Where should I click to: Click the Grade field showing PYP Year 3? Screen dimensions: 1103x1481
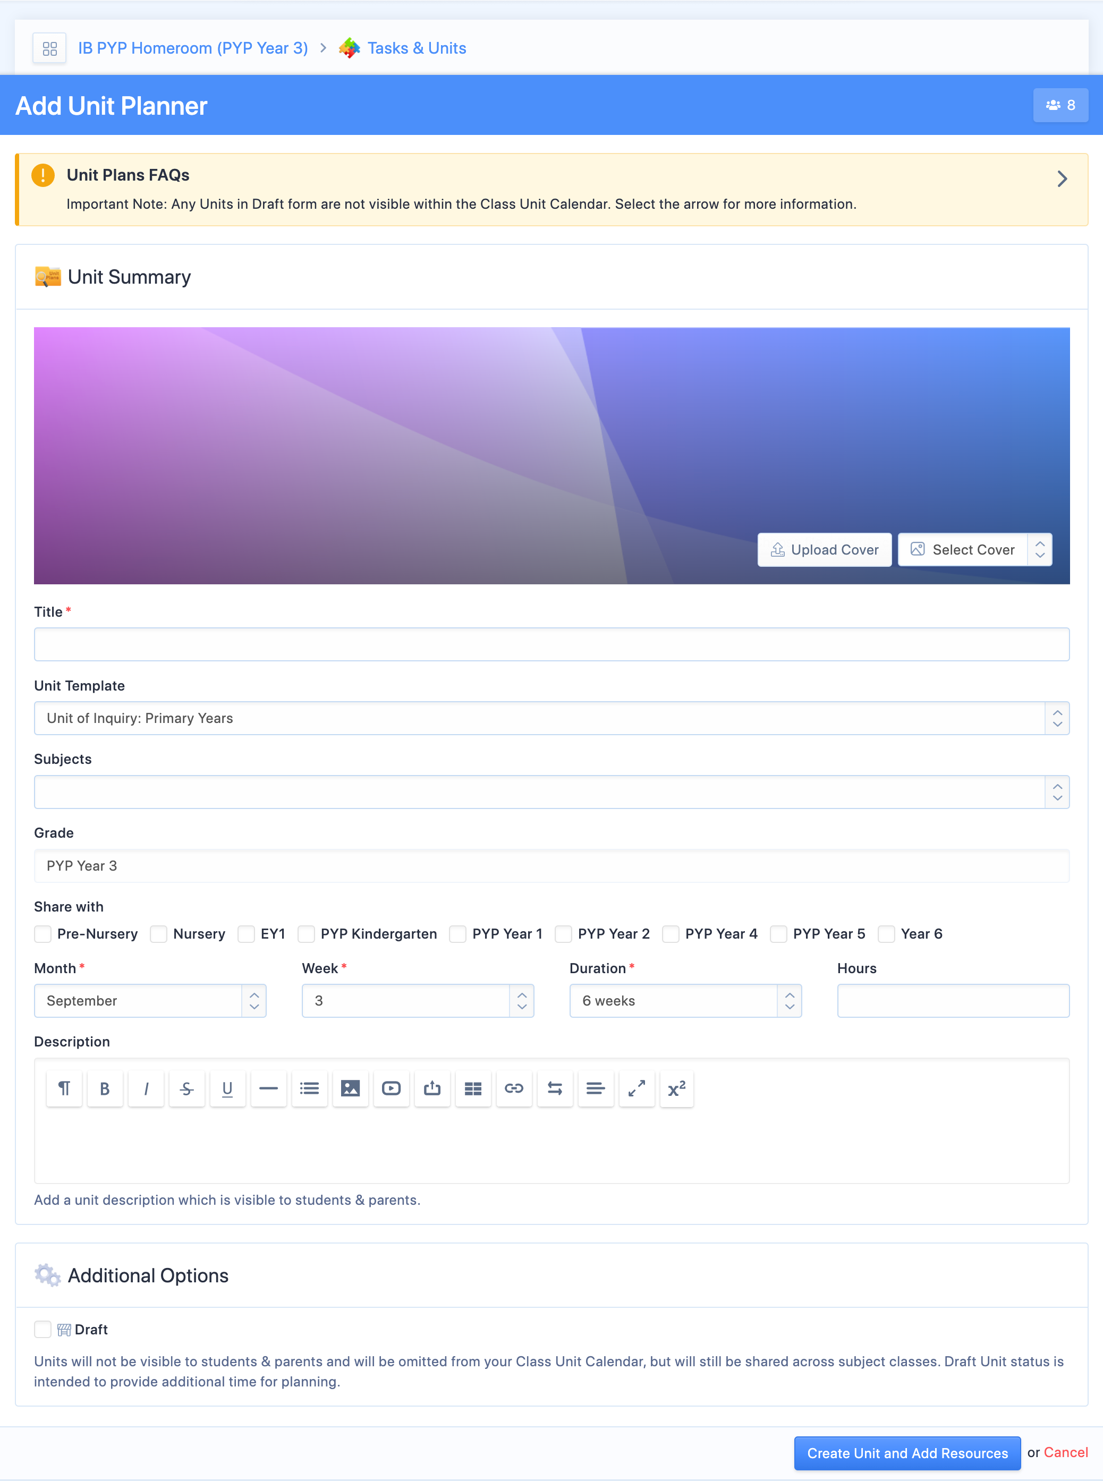point(551,866)
